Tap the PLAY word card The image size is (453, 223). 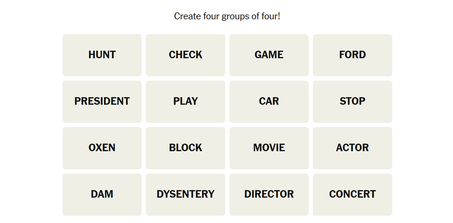pos(185,101)
